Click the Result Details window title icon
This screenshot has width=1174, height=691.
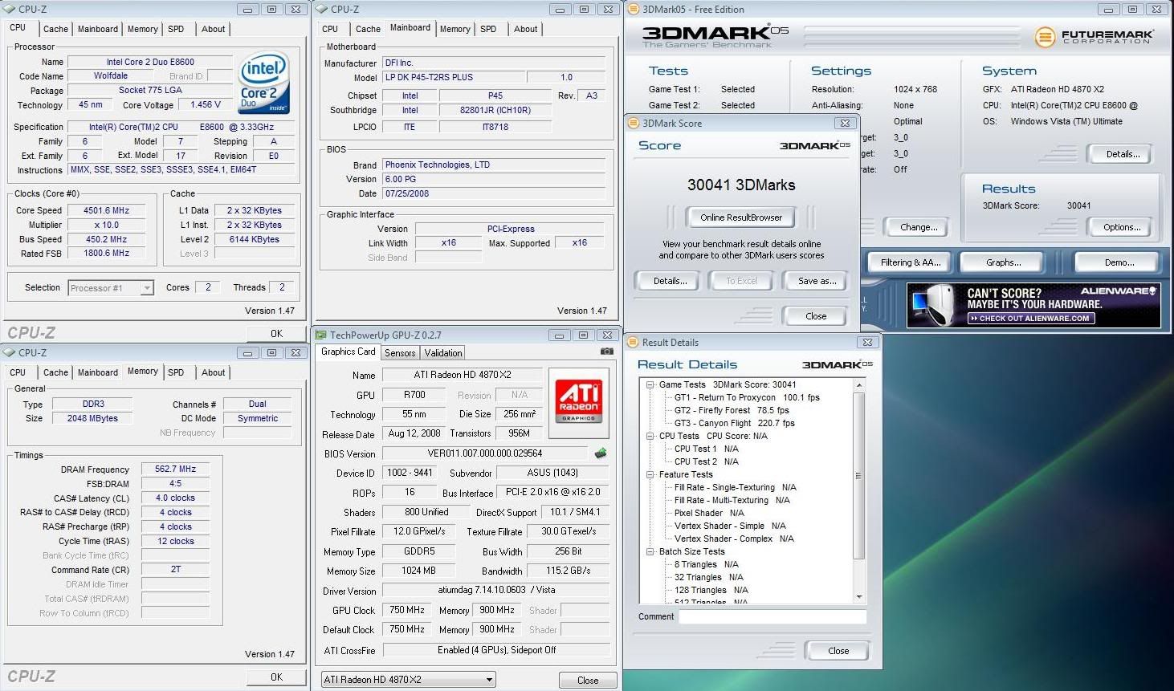pyautogui.click(x=633, y=343)
